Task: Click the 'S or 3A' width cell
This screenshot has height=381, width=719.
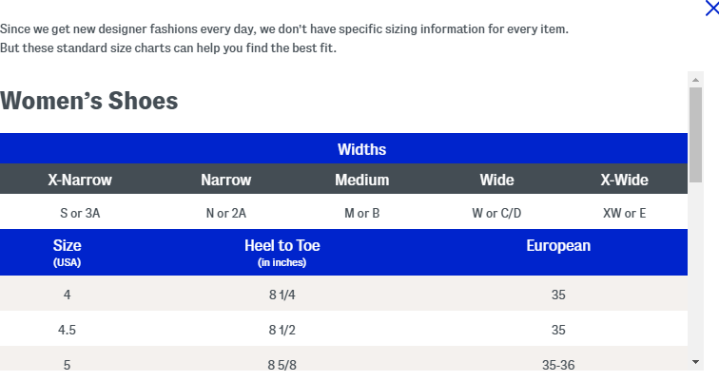Action: point(80,213)
